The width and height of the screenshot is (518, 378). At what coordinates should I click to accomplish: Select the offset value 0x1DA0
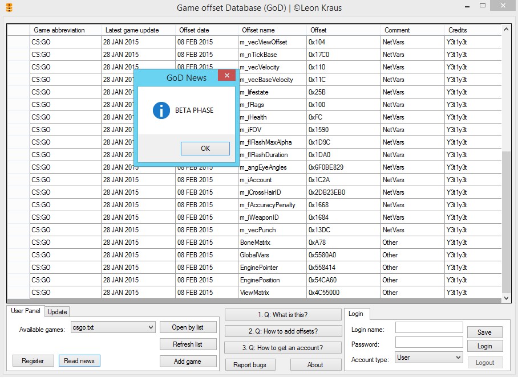pyautogui.click(x=343, y=155)
